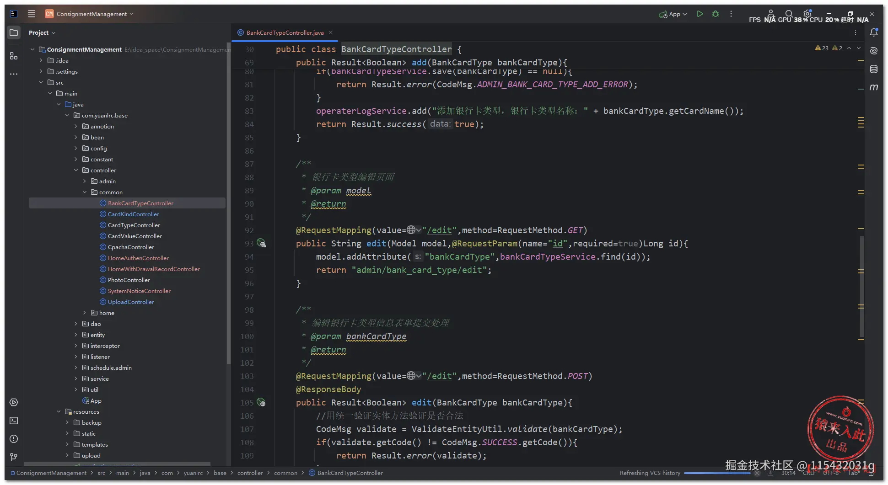Screen dimensions: 888x485
Task: Expand the admin package
Action: coord(85,181)
